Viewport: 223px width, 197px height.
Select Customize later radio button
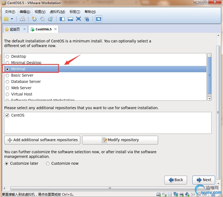click(x=7, y=164)
